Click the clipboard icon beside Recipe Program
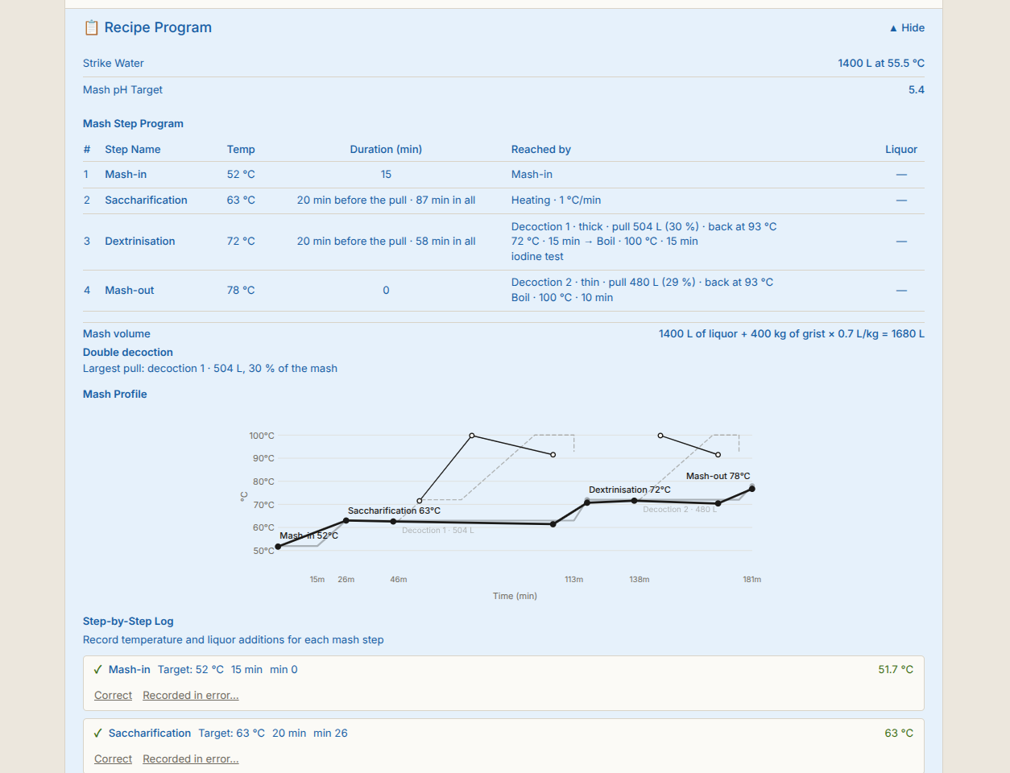This screenshot has height=773, width=1010. [91, 27]
